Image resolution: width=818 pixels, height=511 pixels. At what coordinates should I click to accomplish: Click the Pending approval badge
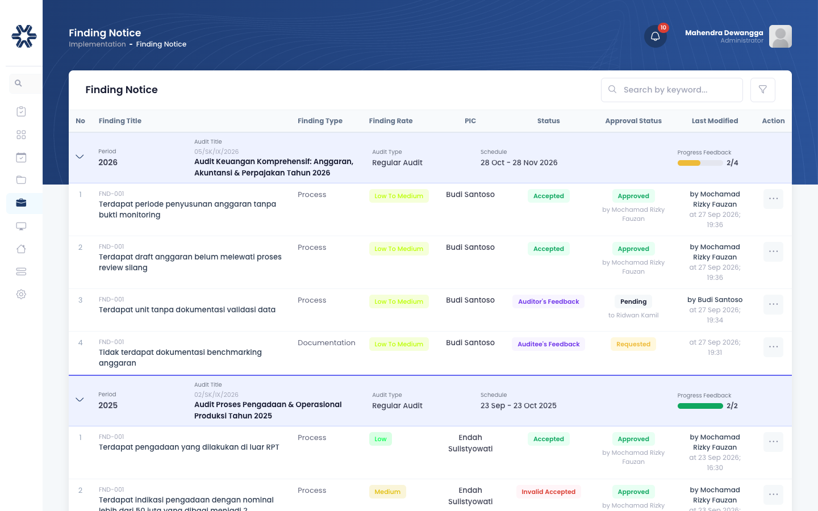pyautogui.click(x=633, y=301)
